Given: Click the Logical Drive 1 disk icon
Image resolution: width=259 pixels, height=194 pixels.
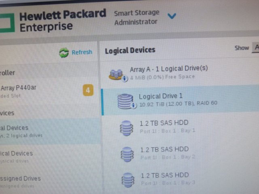Looking at the screenshot, I should click(125, 101).
